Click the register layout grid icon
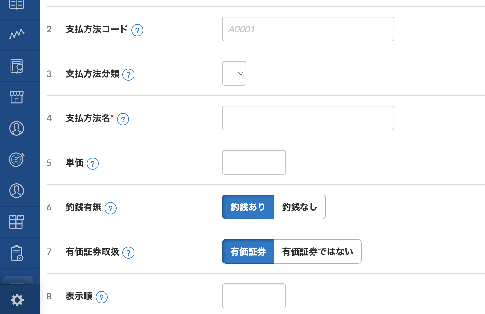Screen dimensions: 485x314 17,222
